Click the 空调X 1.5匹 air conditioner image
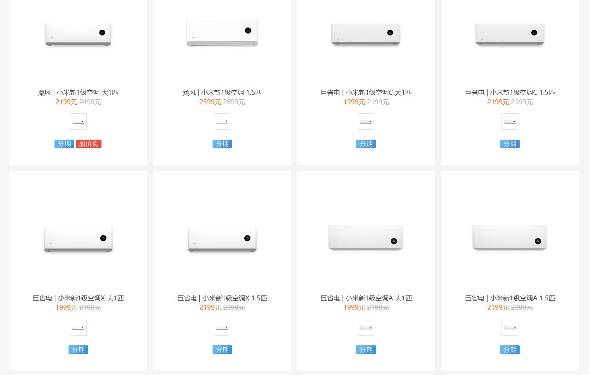The image size is (589, 375). click(x=222, y=239)
